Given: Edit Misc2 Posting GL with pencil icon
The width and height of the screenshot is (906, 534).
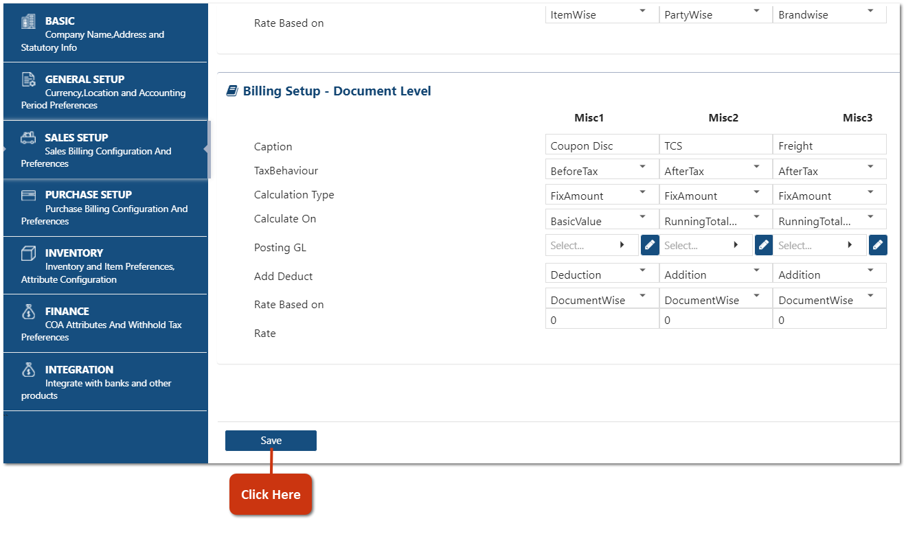Looking at the screenshot, I should click(764, 245).
